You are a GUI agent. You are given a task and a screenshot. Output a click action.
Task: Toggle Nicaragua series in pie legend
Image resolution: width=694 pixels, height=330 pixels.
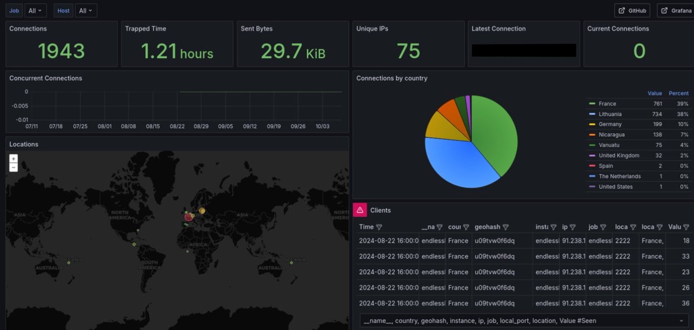611,135
